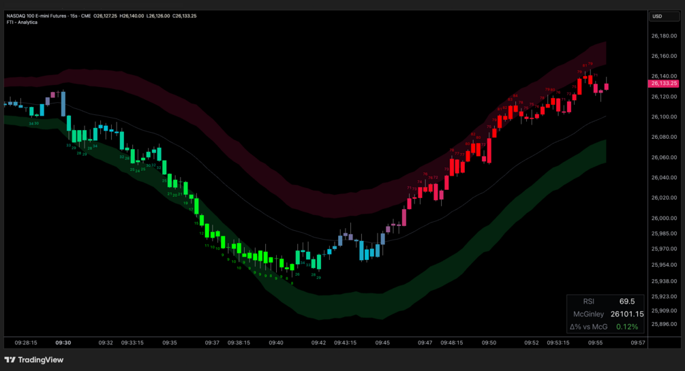Screen dimensions: 685x371
Task: Click the 25,909.00 price axis label
Action: 664,310
